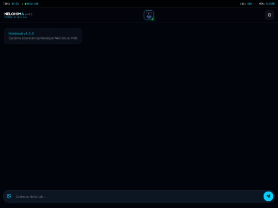Click the NelohimA avatar logo in header
The width and height of the screenshot is (278, 208).
tap(149, 15)
